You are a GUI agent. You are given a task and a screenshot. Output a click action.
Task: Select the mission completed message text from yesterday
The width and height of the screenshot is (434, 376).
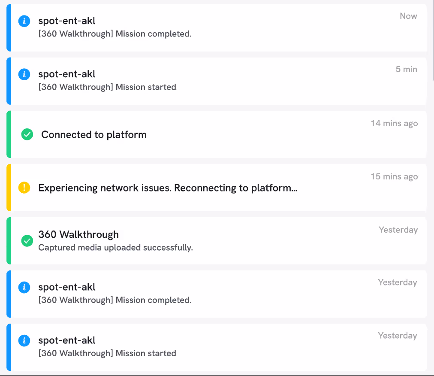pyautogui.click(x=114, y=300)
